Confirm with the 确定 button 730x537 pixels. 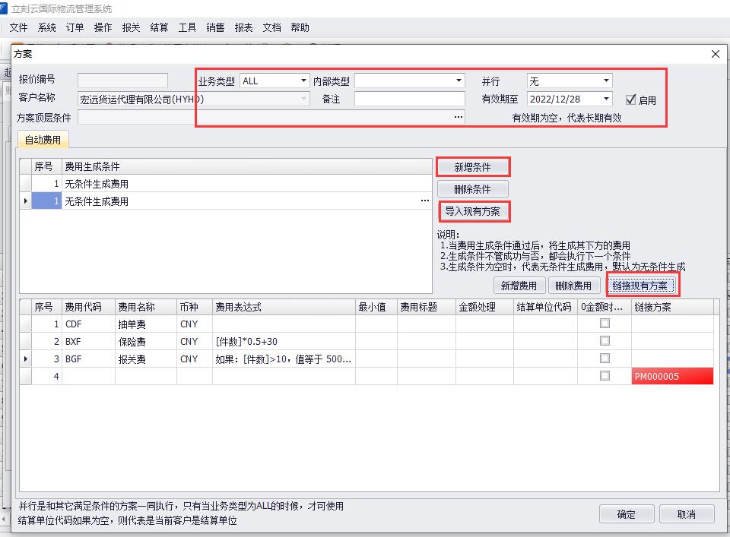click(x=626, y=514)
